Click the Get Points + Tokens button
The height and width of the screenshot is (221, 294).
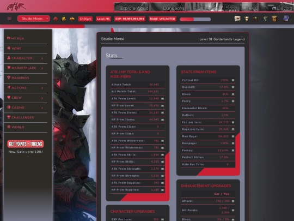26,144
